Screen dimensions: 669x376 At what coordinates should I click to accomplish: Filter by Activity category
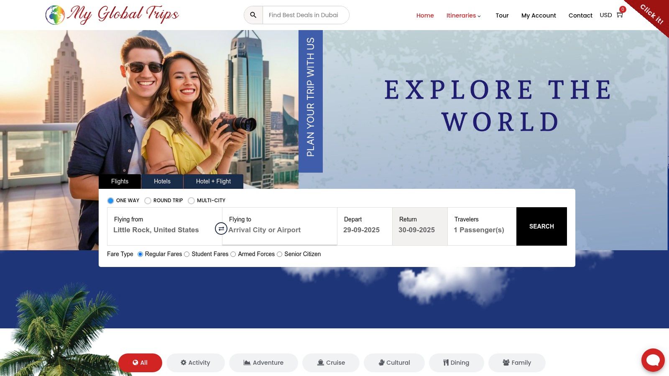[x=195, y=363]
